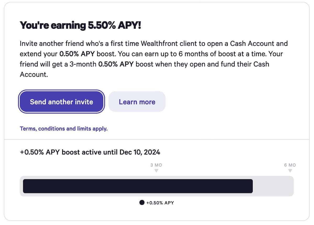The height and width of the screenshot is (225, 314).
Task: Click bold 0.50% APY after '3-month'
Action: tap(116, 64)
